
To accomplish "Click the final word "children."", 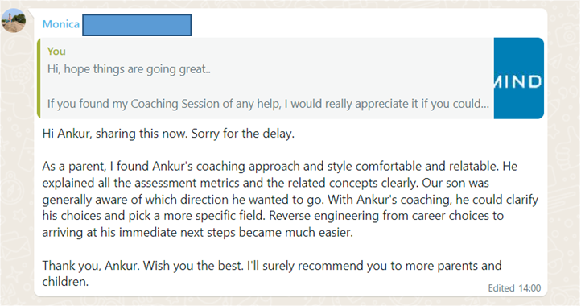I will [x=65, y=282].
